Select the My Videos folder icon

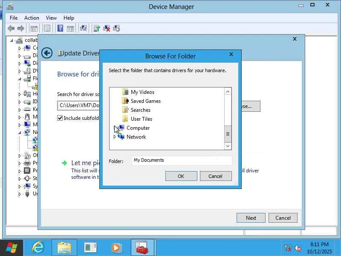[125, 92]
